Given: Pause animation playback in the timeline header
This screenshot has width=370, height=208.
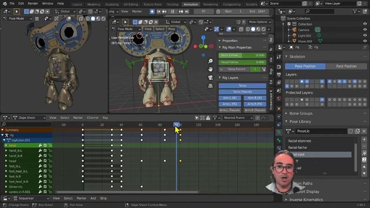Looking at the screenshot, I should 172,12.
